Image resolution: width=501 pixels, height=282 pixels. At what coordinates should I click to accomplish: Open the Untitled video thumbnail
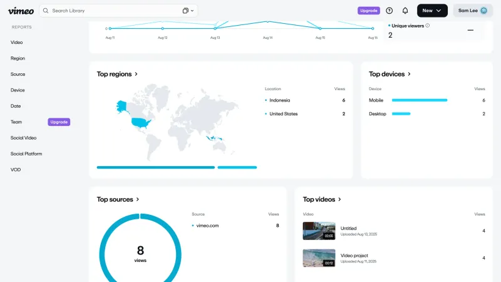(319, 231)
